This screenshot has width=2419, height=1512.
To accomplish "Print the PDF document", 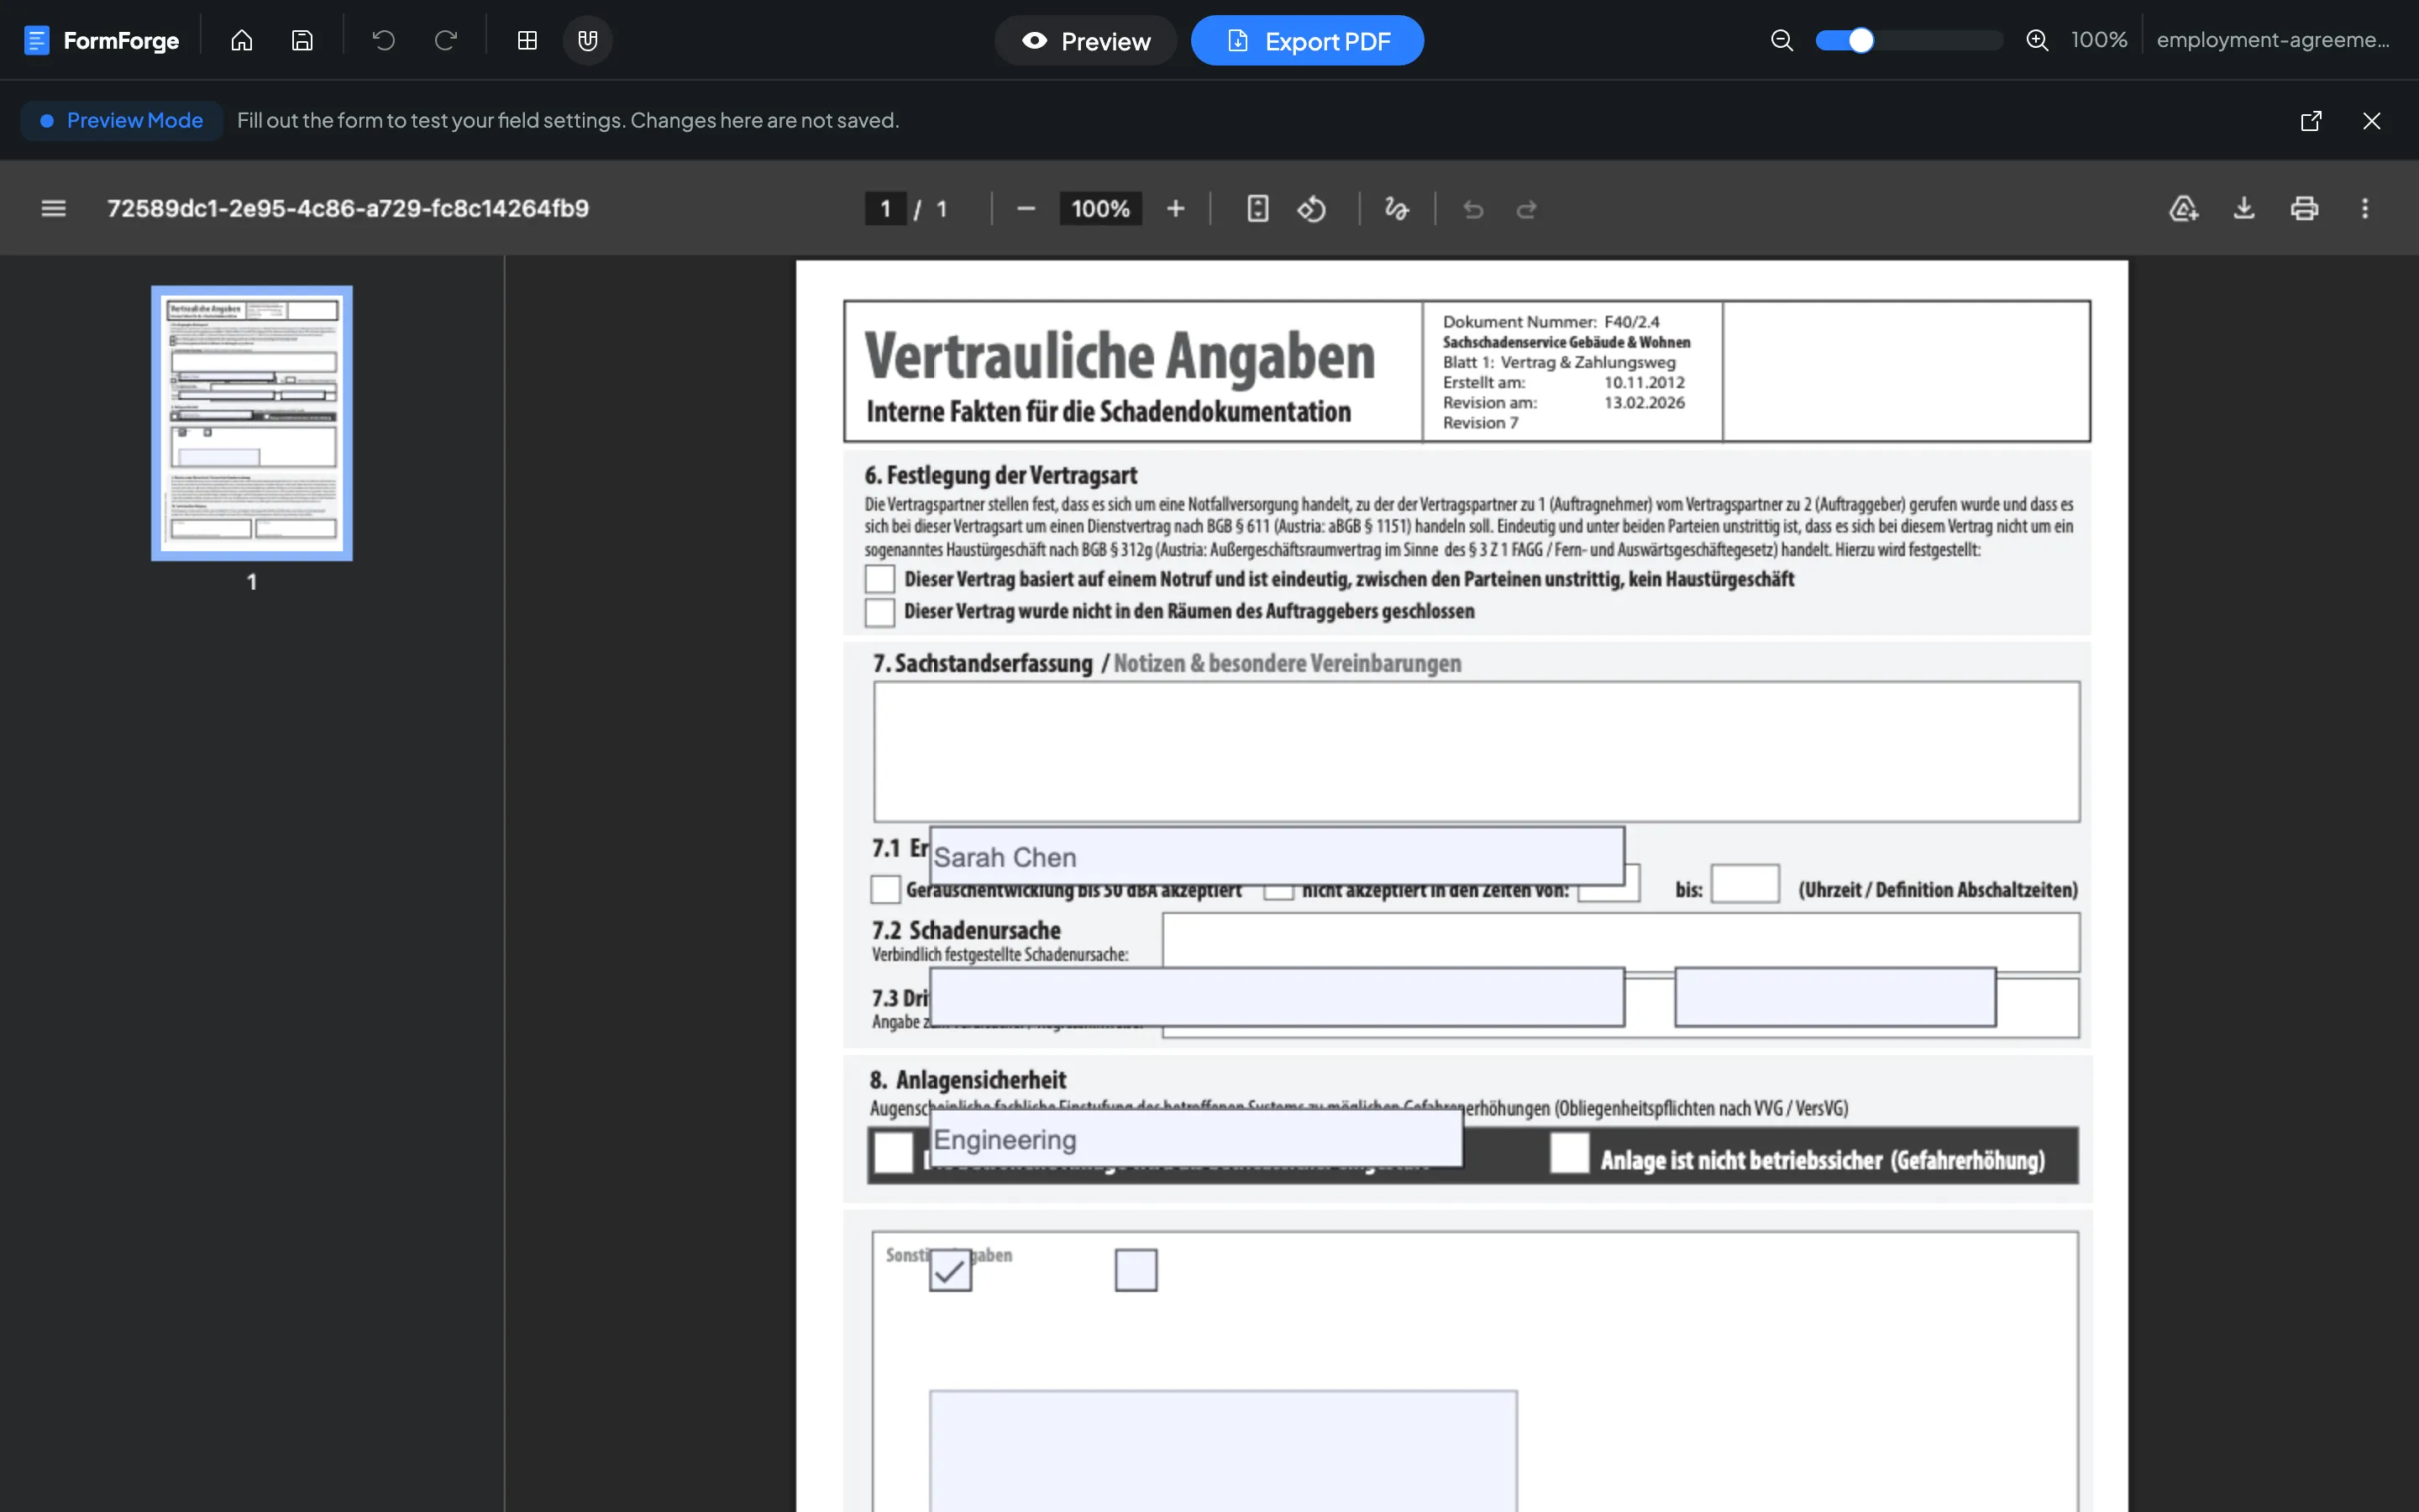I will click(2304, 208).
